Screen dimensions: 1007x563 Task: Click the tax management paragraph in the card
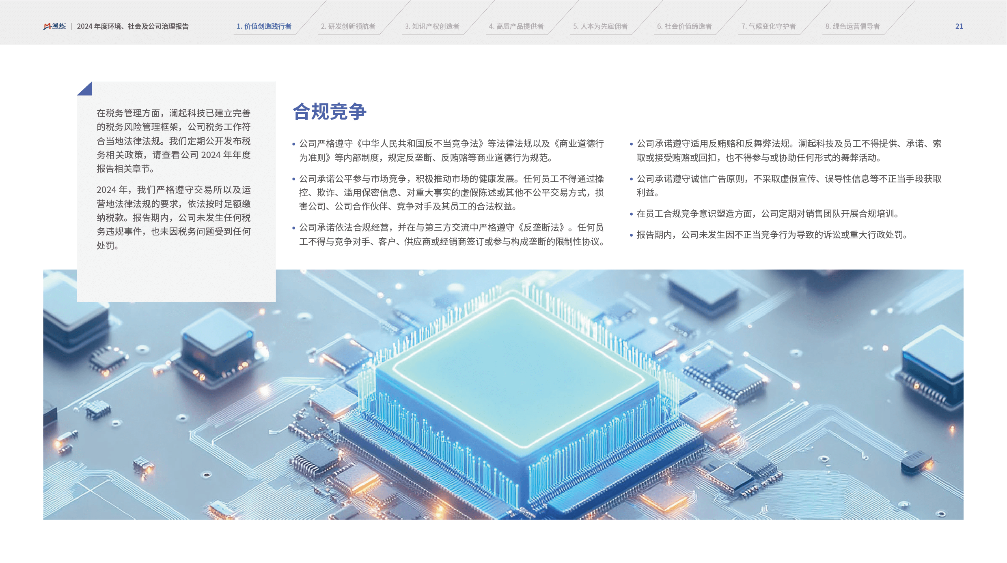click(173, 141)
